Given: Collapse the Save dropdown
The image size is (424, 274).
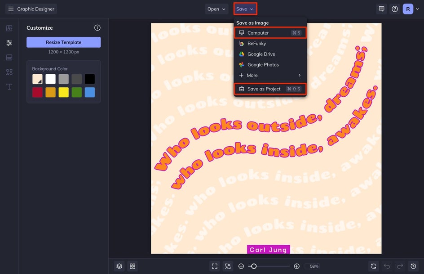Looking at the screenshot, I should pyautogui.click(x=245, y=9).
